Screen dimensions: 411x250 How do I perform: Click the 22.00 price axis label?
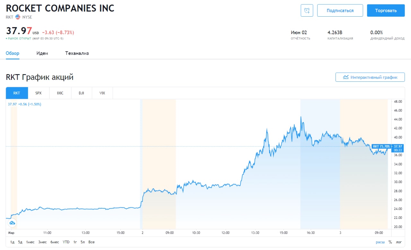coord(398,218)
